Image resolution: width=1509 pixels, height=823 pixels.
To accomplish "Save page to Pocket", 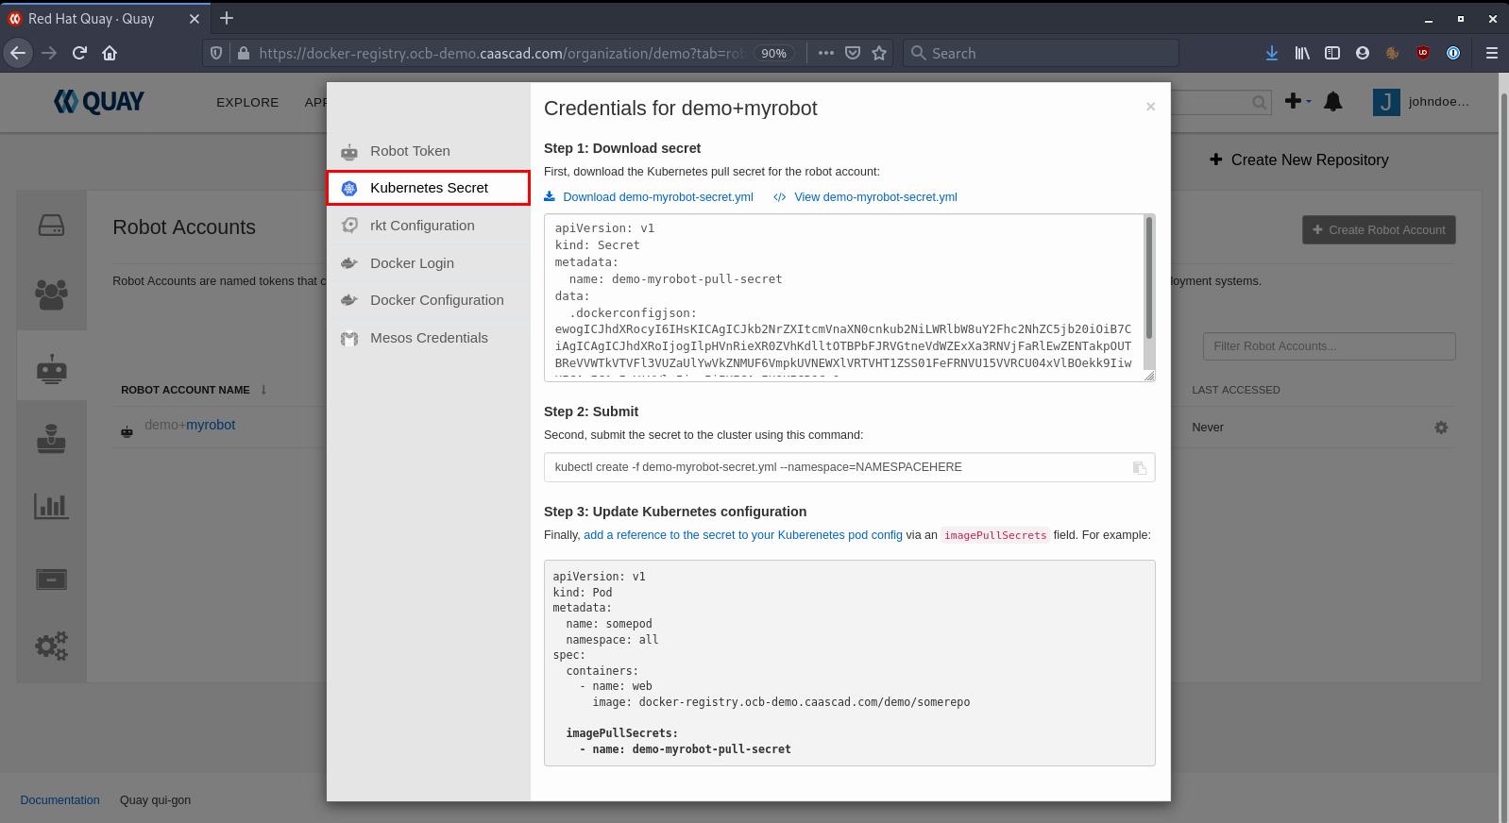I will tap(853, 53).
